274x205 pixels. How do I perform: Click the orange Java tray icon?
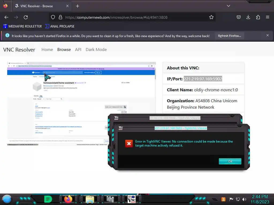click(223, 199)
